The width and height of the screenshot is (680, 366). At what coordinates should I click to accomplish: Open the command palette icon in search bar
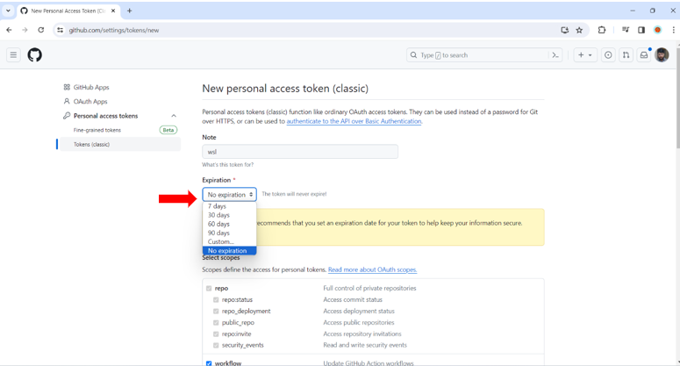pyautogui.click(x=555, y=55)
